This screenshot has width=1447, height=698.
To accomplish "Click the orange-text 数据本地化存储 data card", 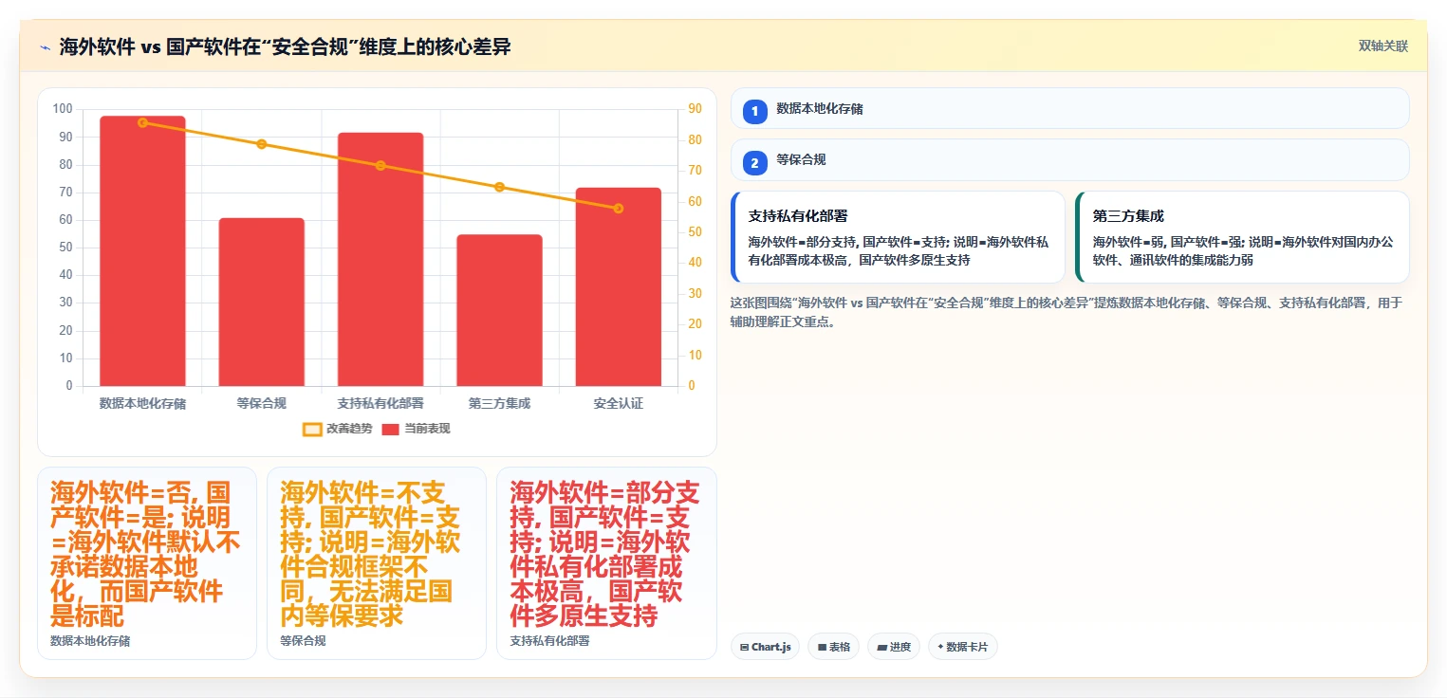I will tap(147, 562).
